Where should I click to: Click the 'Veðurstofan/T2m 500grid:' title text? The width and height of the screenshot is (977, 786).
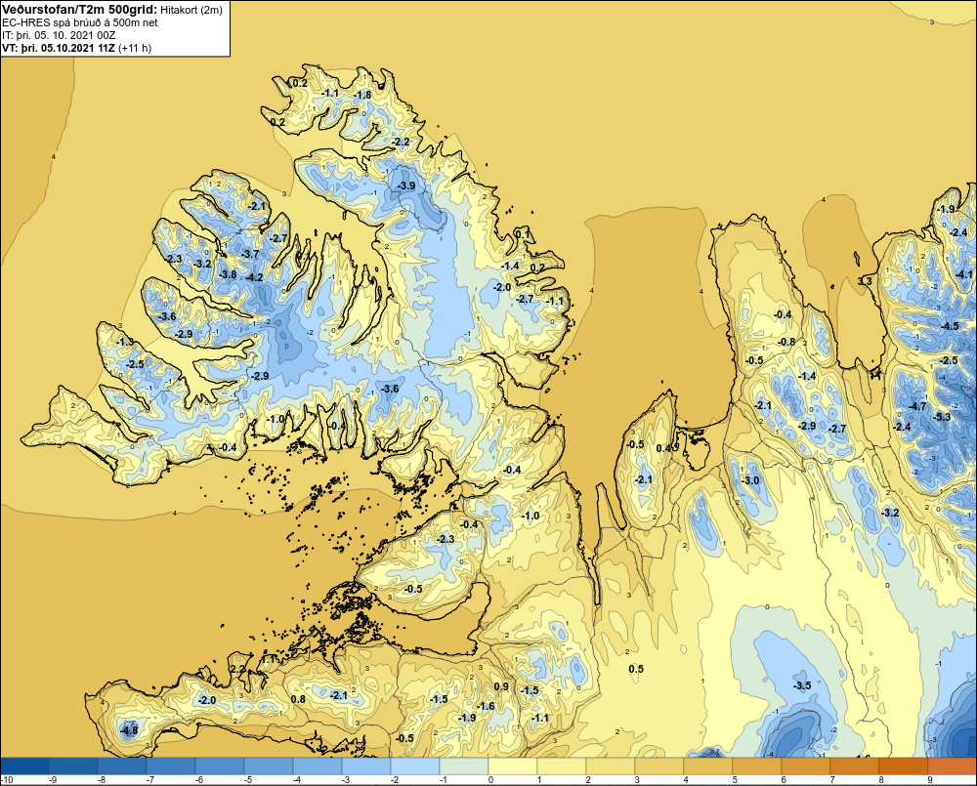[x=78, y=10]
